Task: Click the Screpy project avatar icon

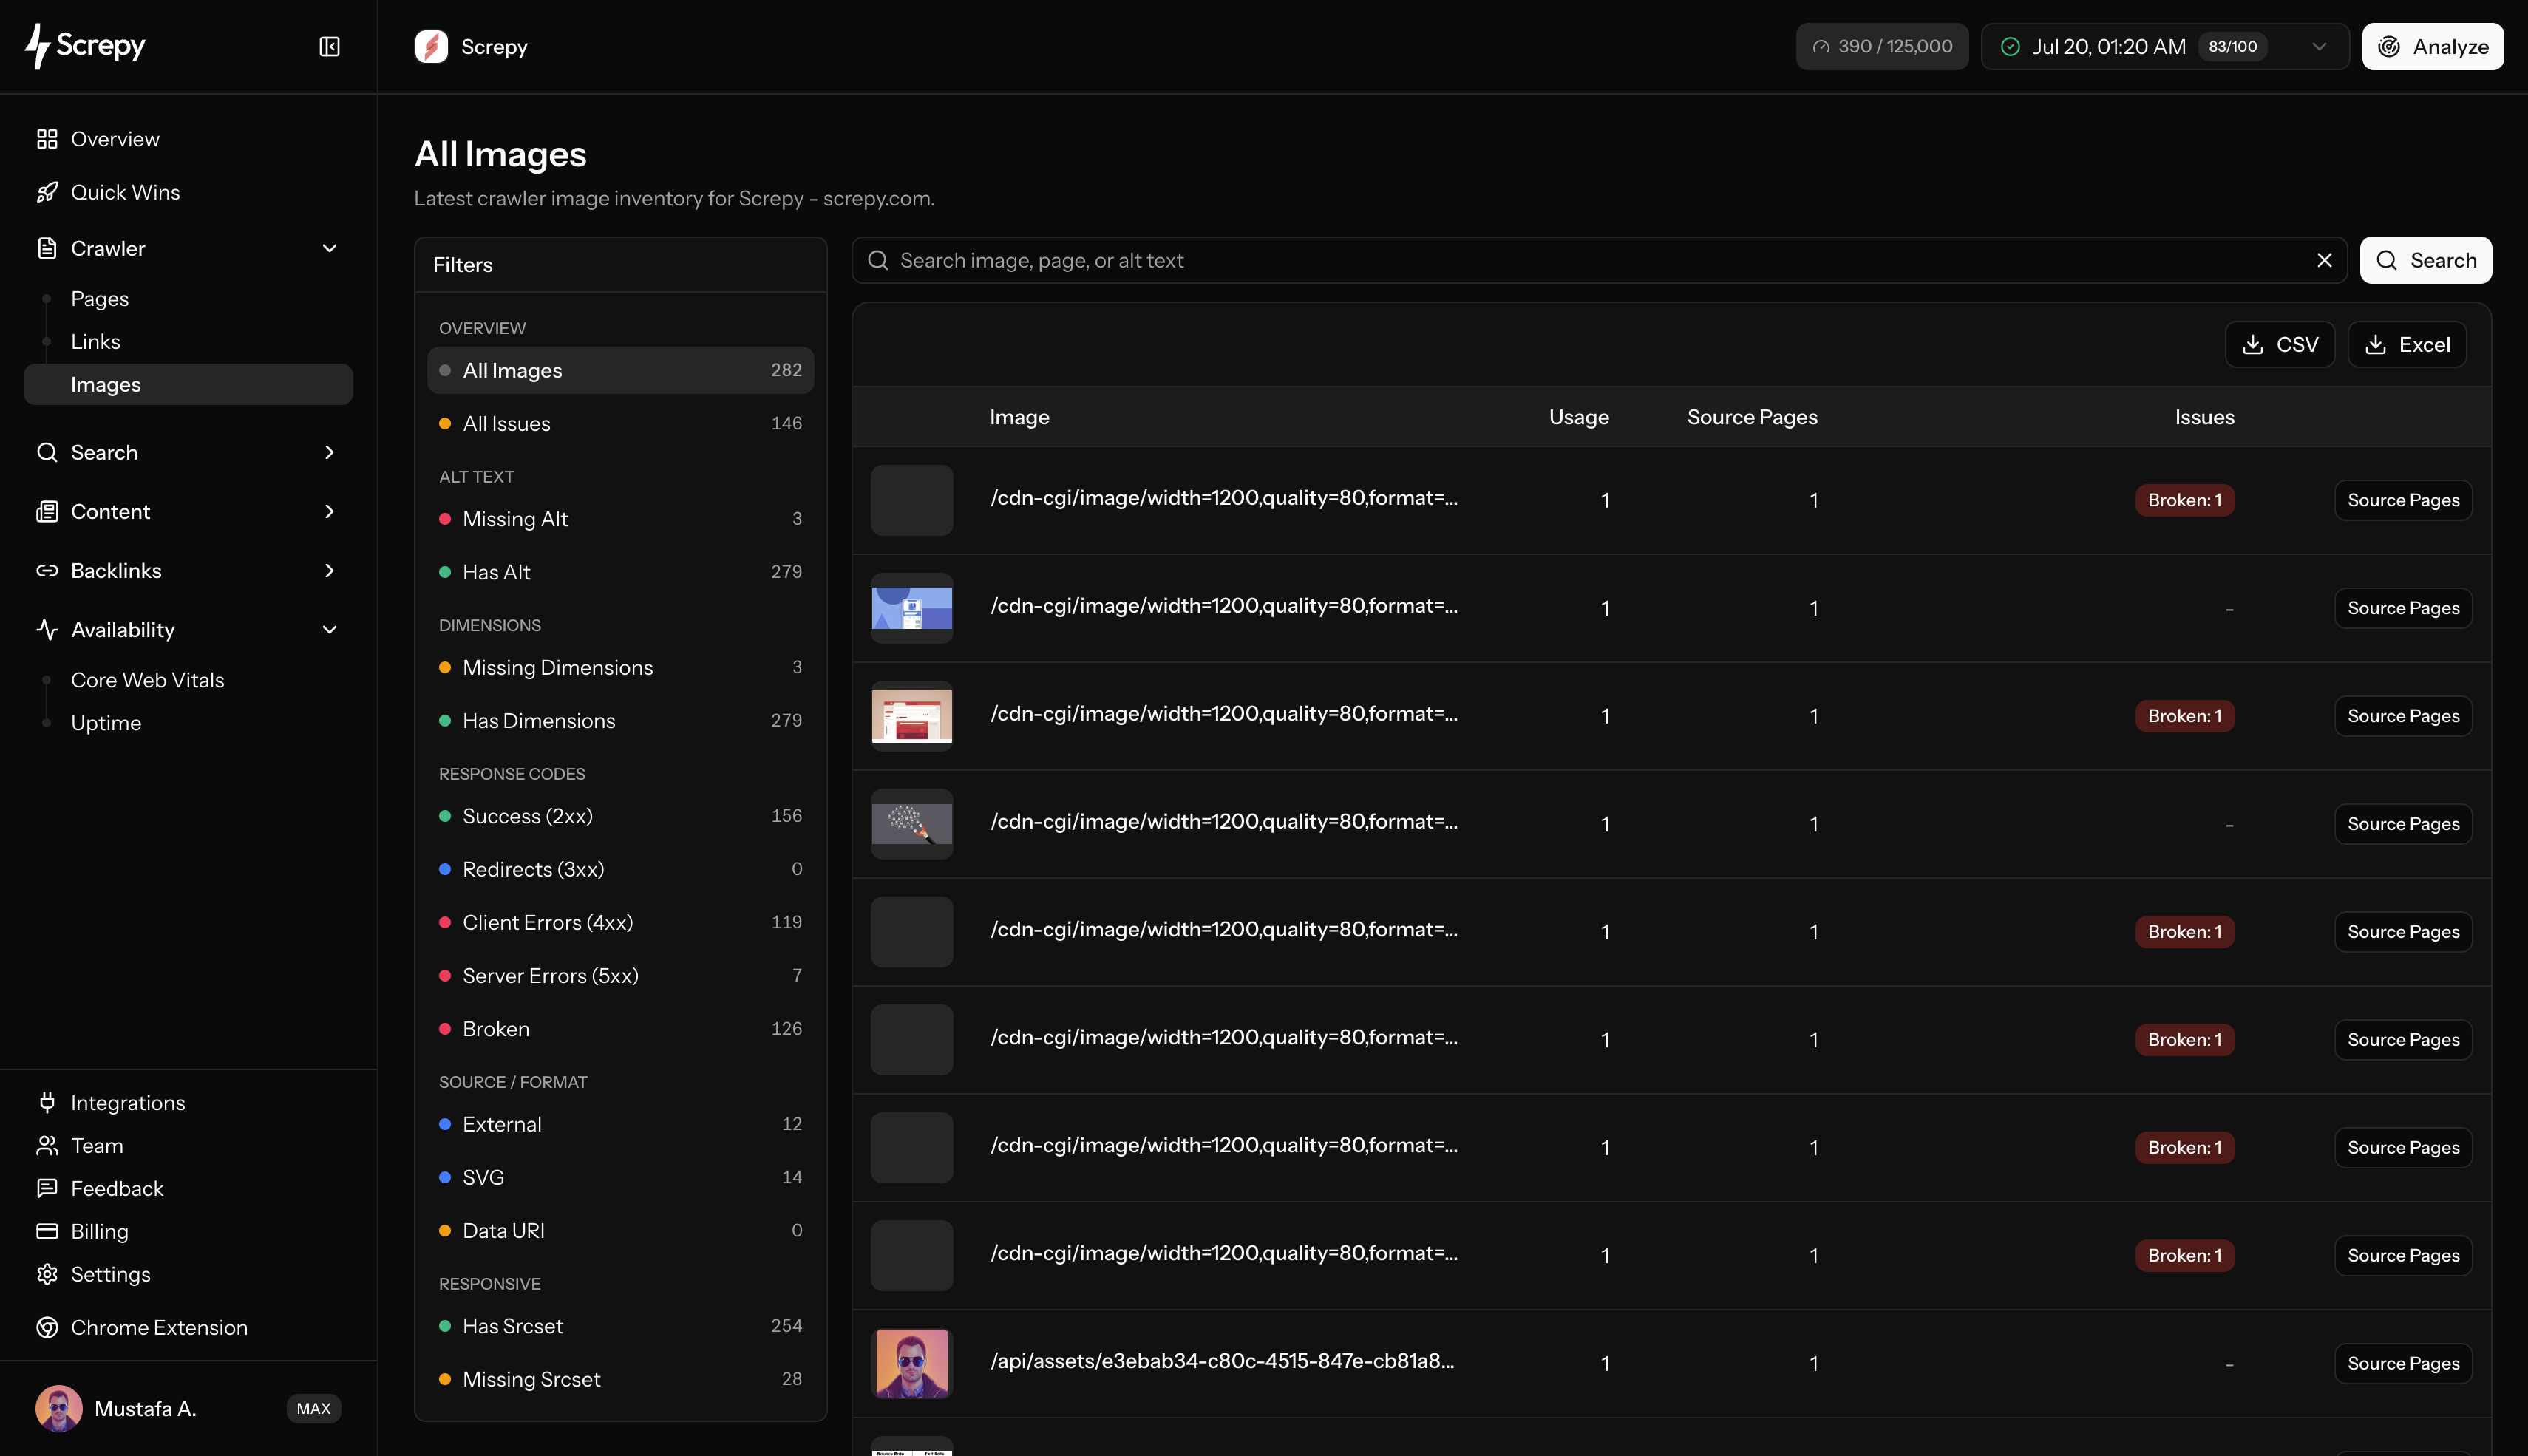Action: (431, 47)
